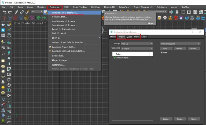This screenshot has width=206, height=125.
Task: Click the red and blue molecule spheres icon
Action: [3, 105]
